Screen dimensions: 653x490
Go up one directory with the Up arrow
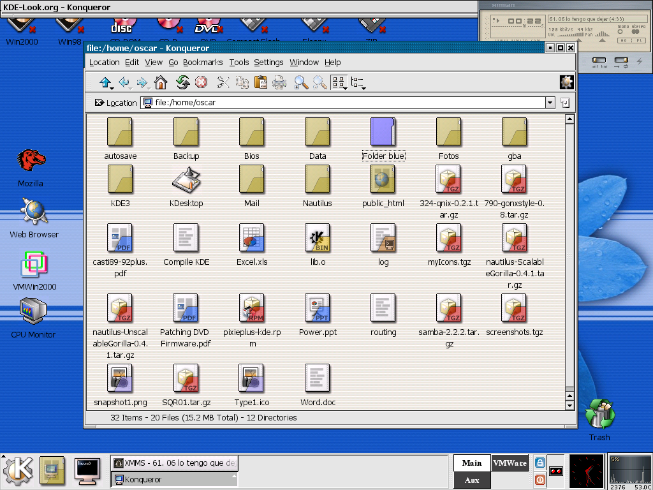105,82
